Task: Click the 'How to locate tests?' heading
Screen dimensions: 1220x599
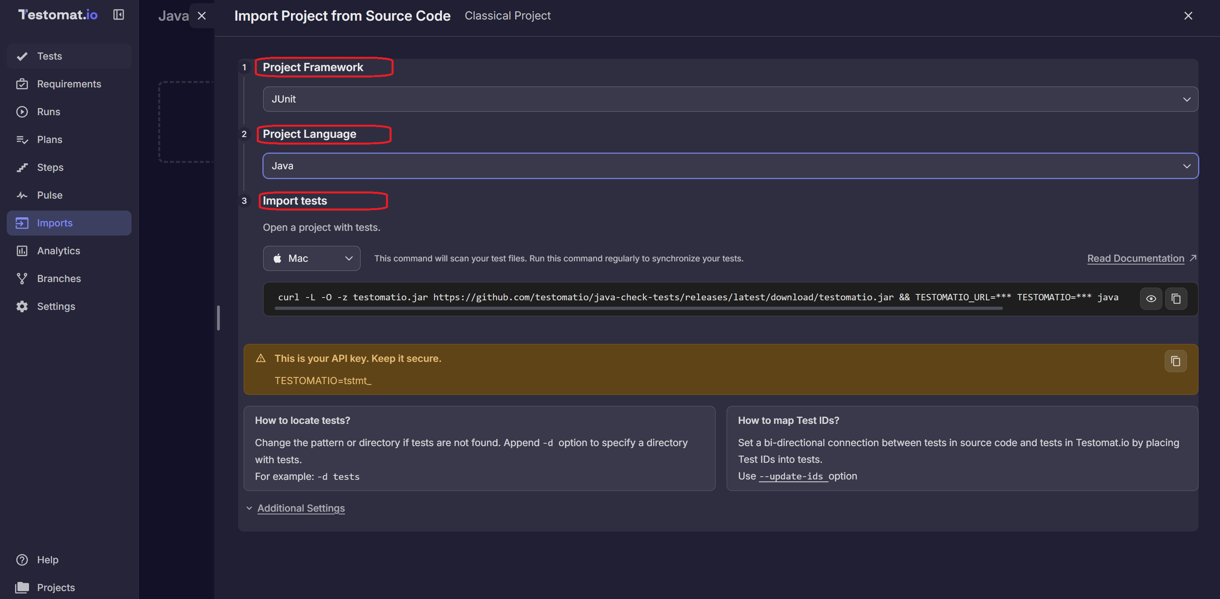Action: click(x=303, y=421)
